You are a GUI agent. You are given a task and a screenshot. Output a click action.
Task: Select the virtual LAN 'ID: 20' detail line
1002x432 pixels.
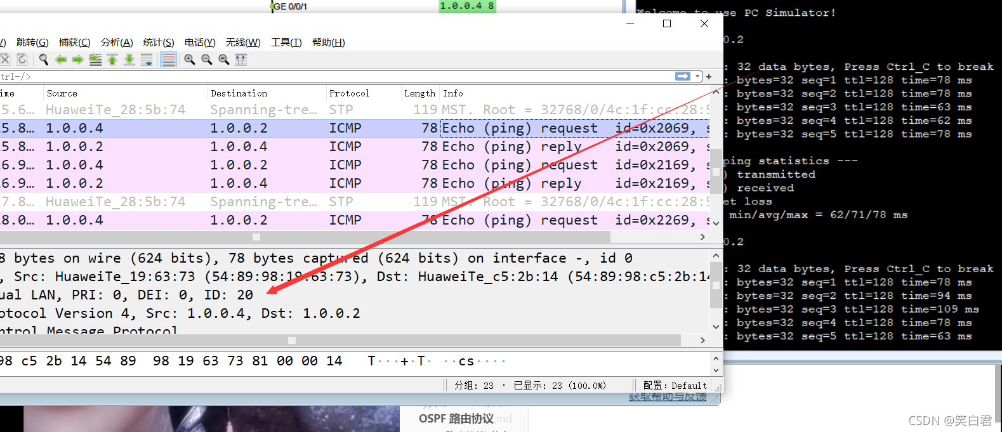tap(355, 295)
